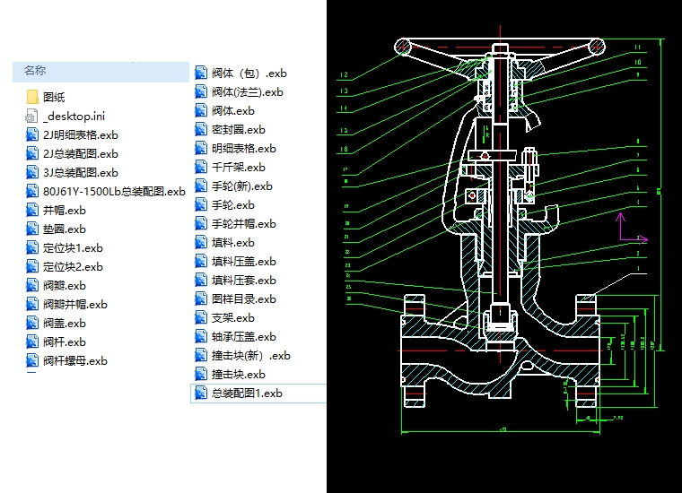Viewport: 682px width, 493px height.
Task: Click the 撞击块(新).exb file name
Action: (250, 356)
